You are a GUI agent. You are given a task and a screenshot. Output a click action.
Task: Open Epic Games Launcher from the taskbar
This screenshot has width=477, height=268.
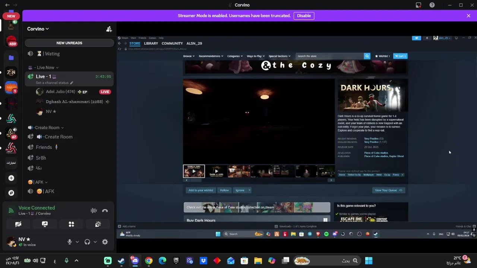point(176,261)
